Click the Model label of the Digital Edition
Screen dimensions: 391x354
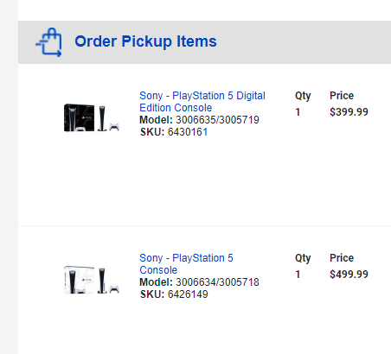click(x=156, y=120)
